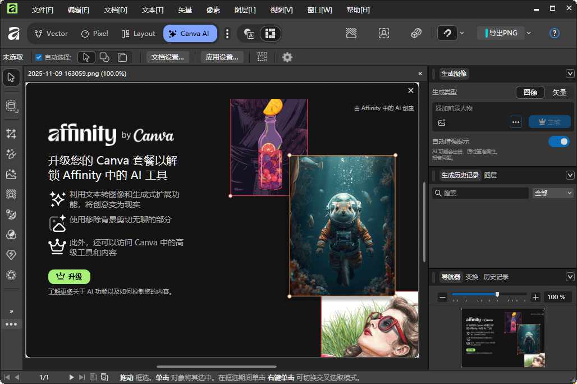The width and height of the screenshot is (577, 384).
Task: Switch generation type to 矢量
Action: click(x=559, y=92)
